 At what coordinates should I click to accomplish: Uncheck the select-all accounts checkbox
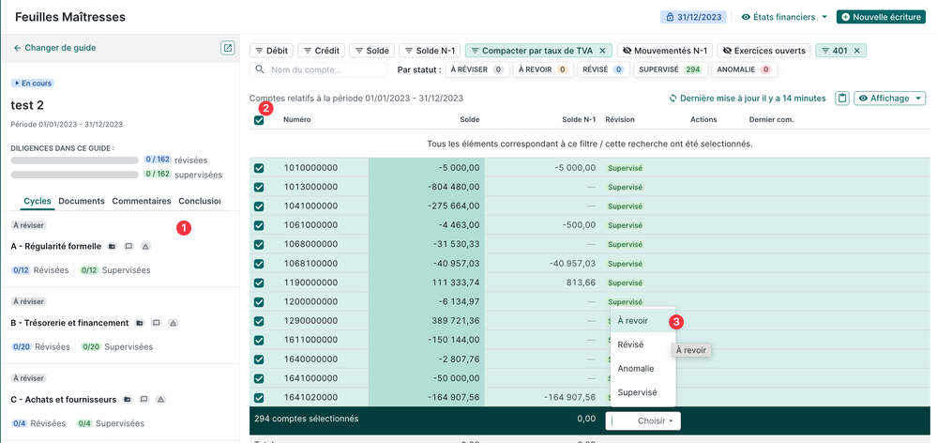tap(259, 120)
